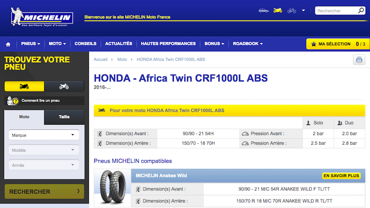The width and height of the screenshot is (370, 208).
Task: Click the Michelin logo
Action: click(x=42, y=16)
